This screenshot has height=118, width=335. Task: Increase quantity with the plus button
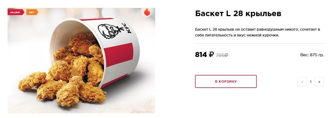[319, 82]
